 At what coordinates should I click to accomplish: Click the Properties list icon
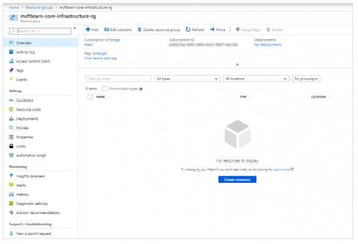pos(11,137)
